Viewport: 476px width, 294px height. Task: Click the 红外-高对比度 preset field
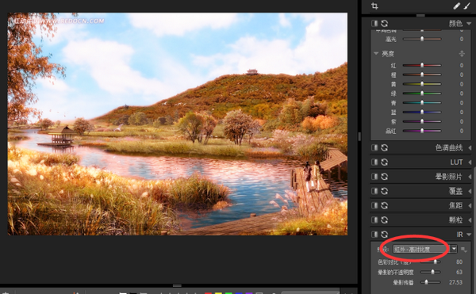coord(422,249)
